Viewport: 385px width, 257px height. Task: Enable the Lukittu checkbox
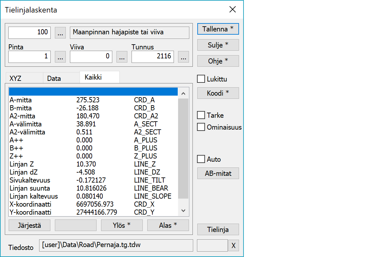click(x=201, y=79)
